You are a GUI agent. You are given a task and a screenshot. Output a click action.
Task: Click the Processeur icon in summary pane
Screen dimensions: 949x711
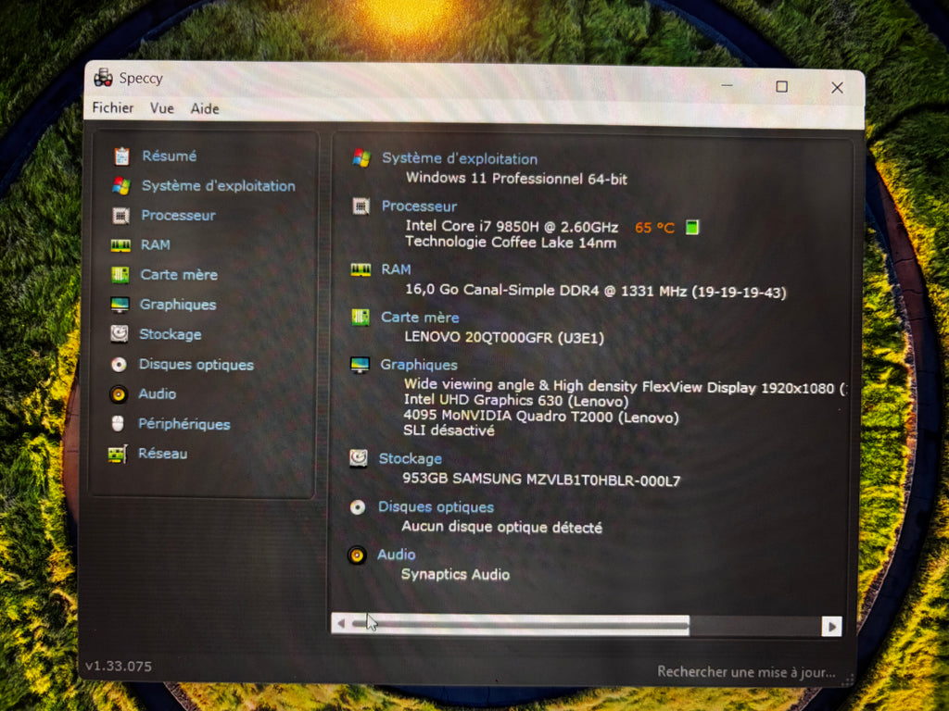(361, 206)
